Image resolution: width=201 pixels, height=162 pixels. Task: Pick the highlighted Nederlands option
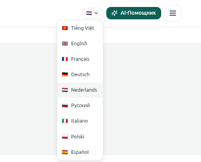click(80, 90)
